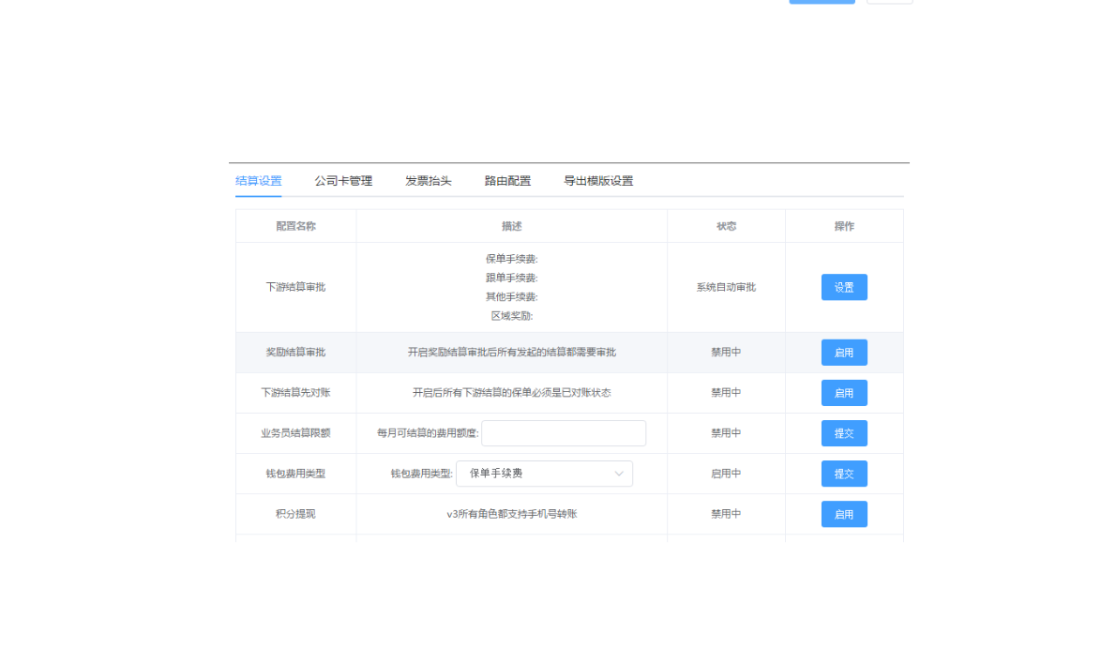Click 设置 button for 下游结算审批

844,287
